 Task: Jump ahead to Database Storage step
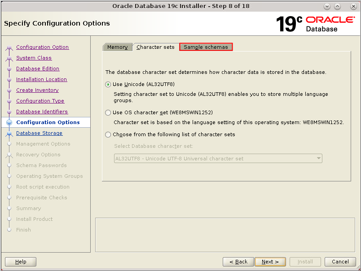(39, 133)
